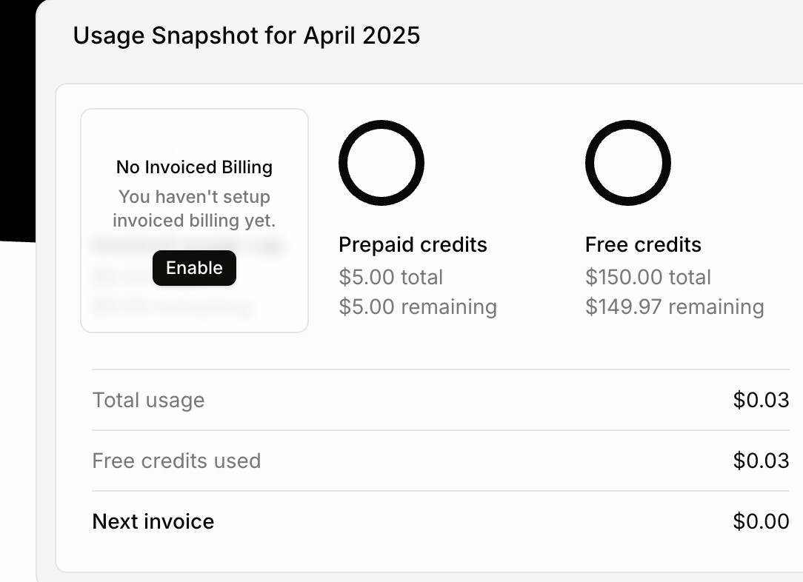Click the Free credits used $0.03 value
The width and height of the screenshot is (803, 582).
[x=761, y=461]
